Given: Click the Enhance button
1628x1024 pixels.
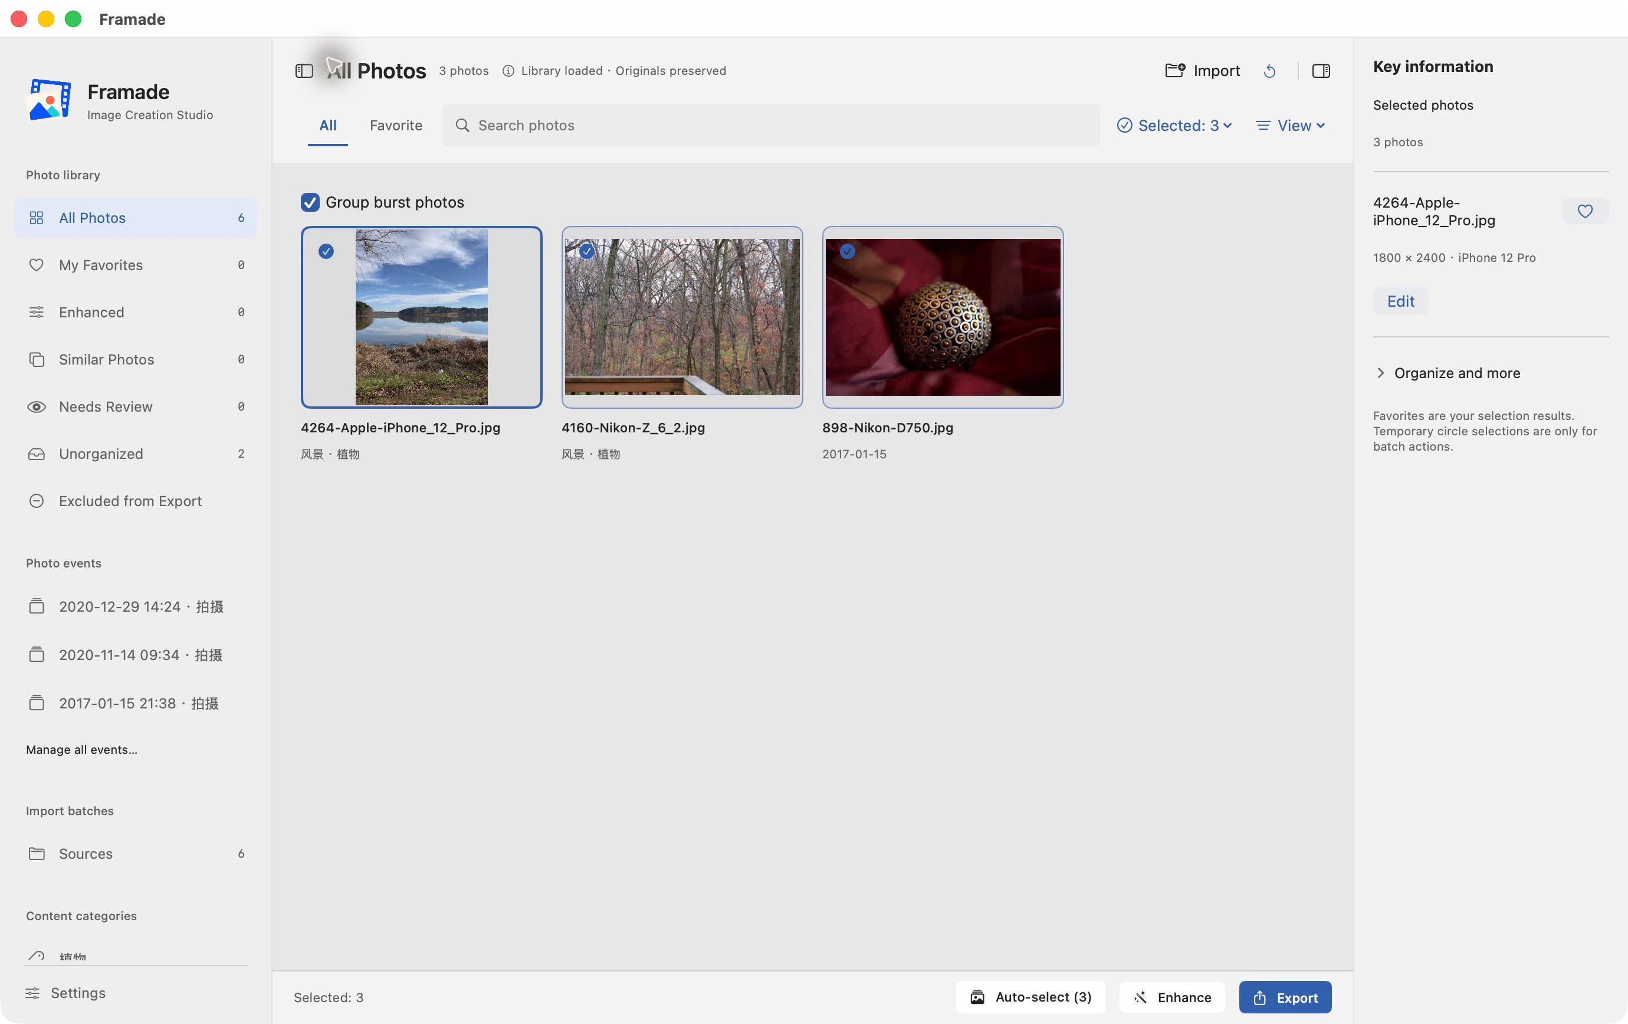Looking at the screenshot, I should click(x=1171, y=997).
